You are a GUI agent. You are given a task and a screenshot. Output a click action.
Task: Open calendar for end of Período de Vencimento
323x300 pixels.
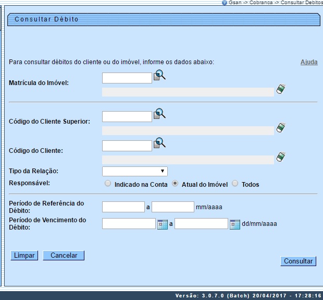pyautogui.click(x=234, y=224)
